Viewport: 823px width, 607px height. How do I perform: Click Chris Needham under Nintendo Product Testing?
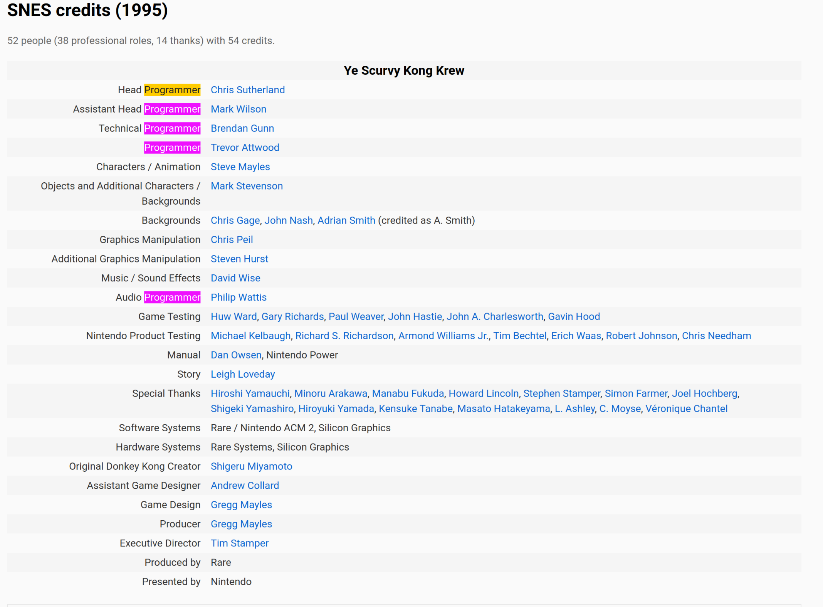716,336
